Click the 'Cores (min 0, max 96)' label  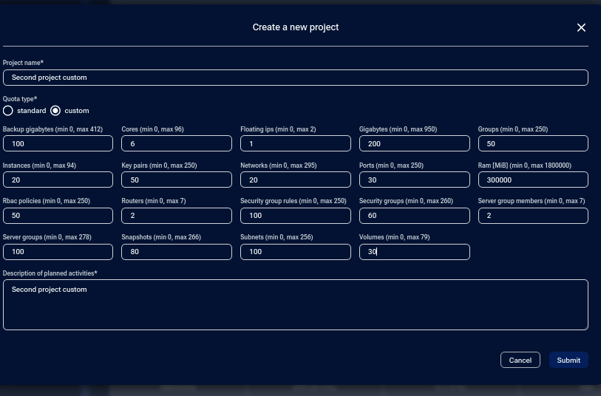152,129
